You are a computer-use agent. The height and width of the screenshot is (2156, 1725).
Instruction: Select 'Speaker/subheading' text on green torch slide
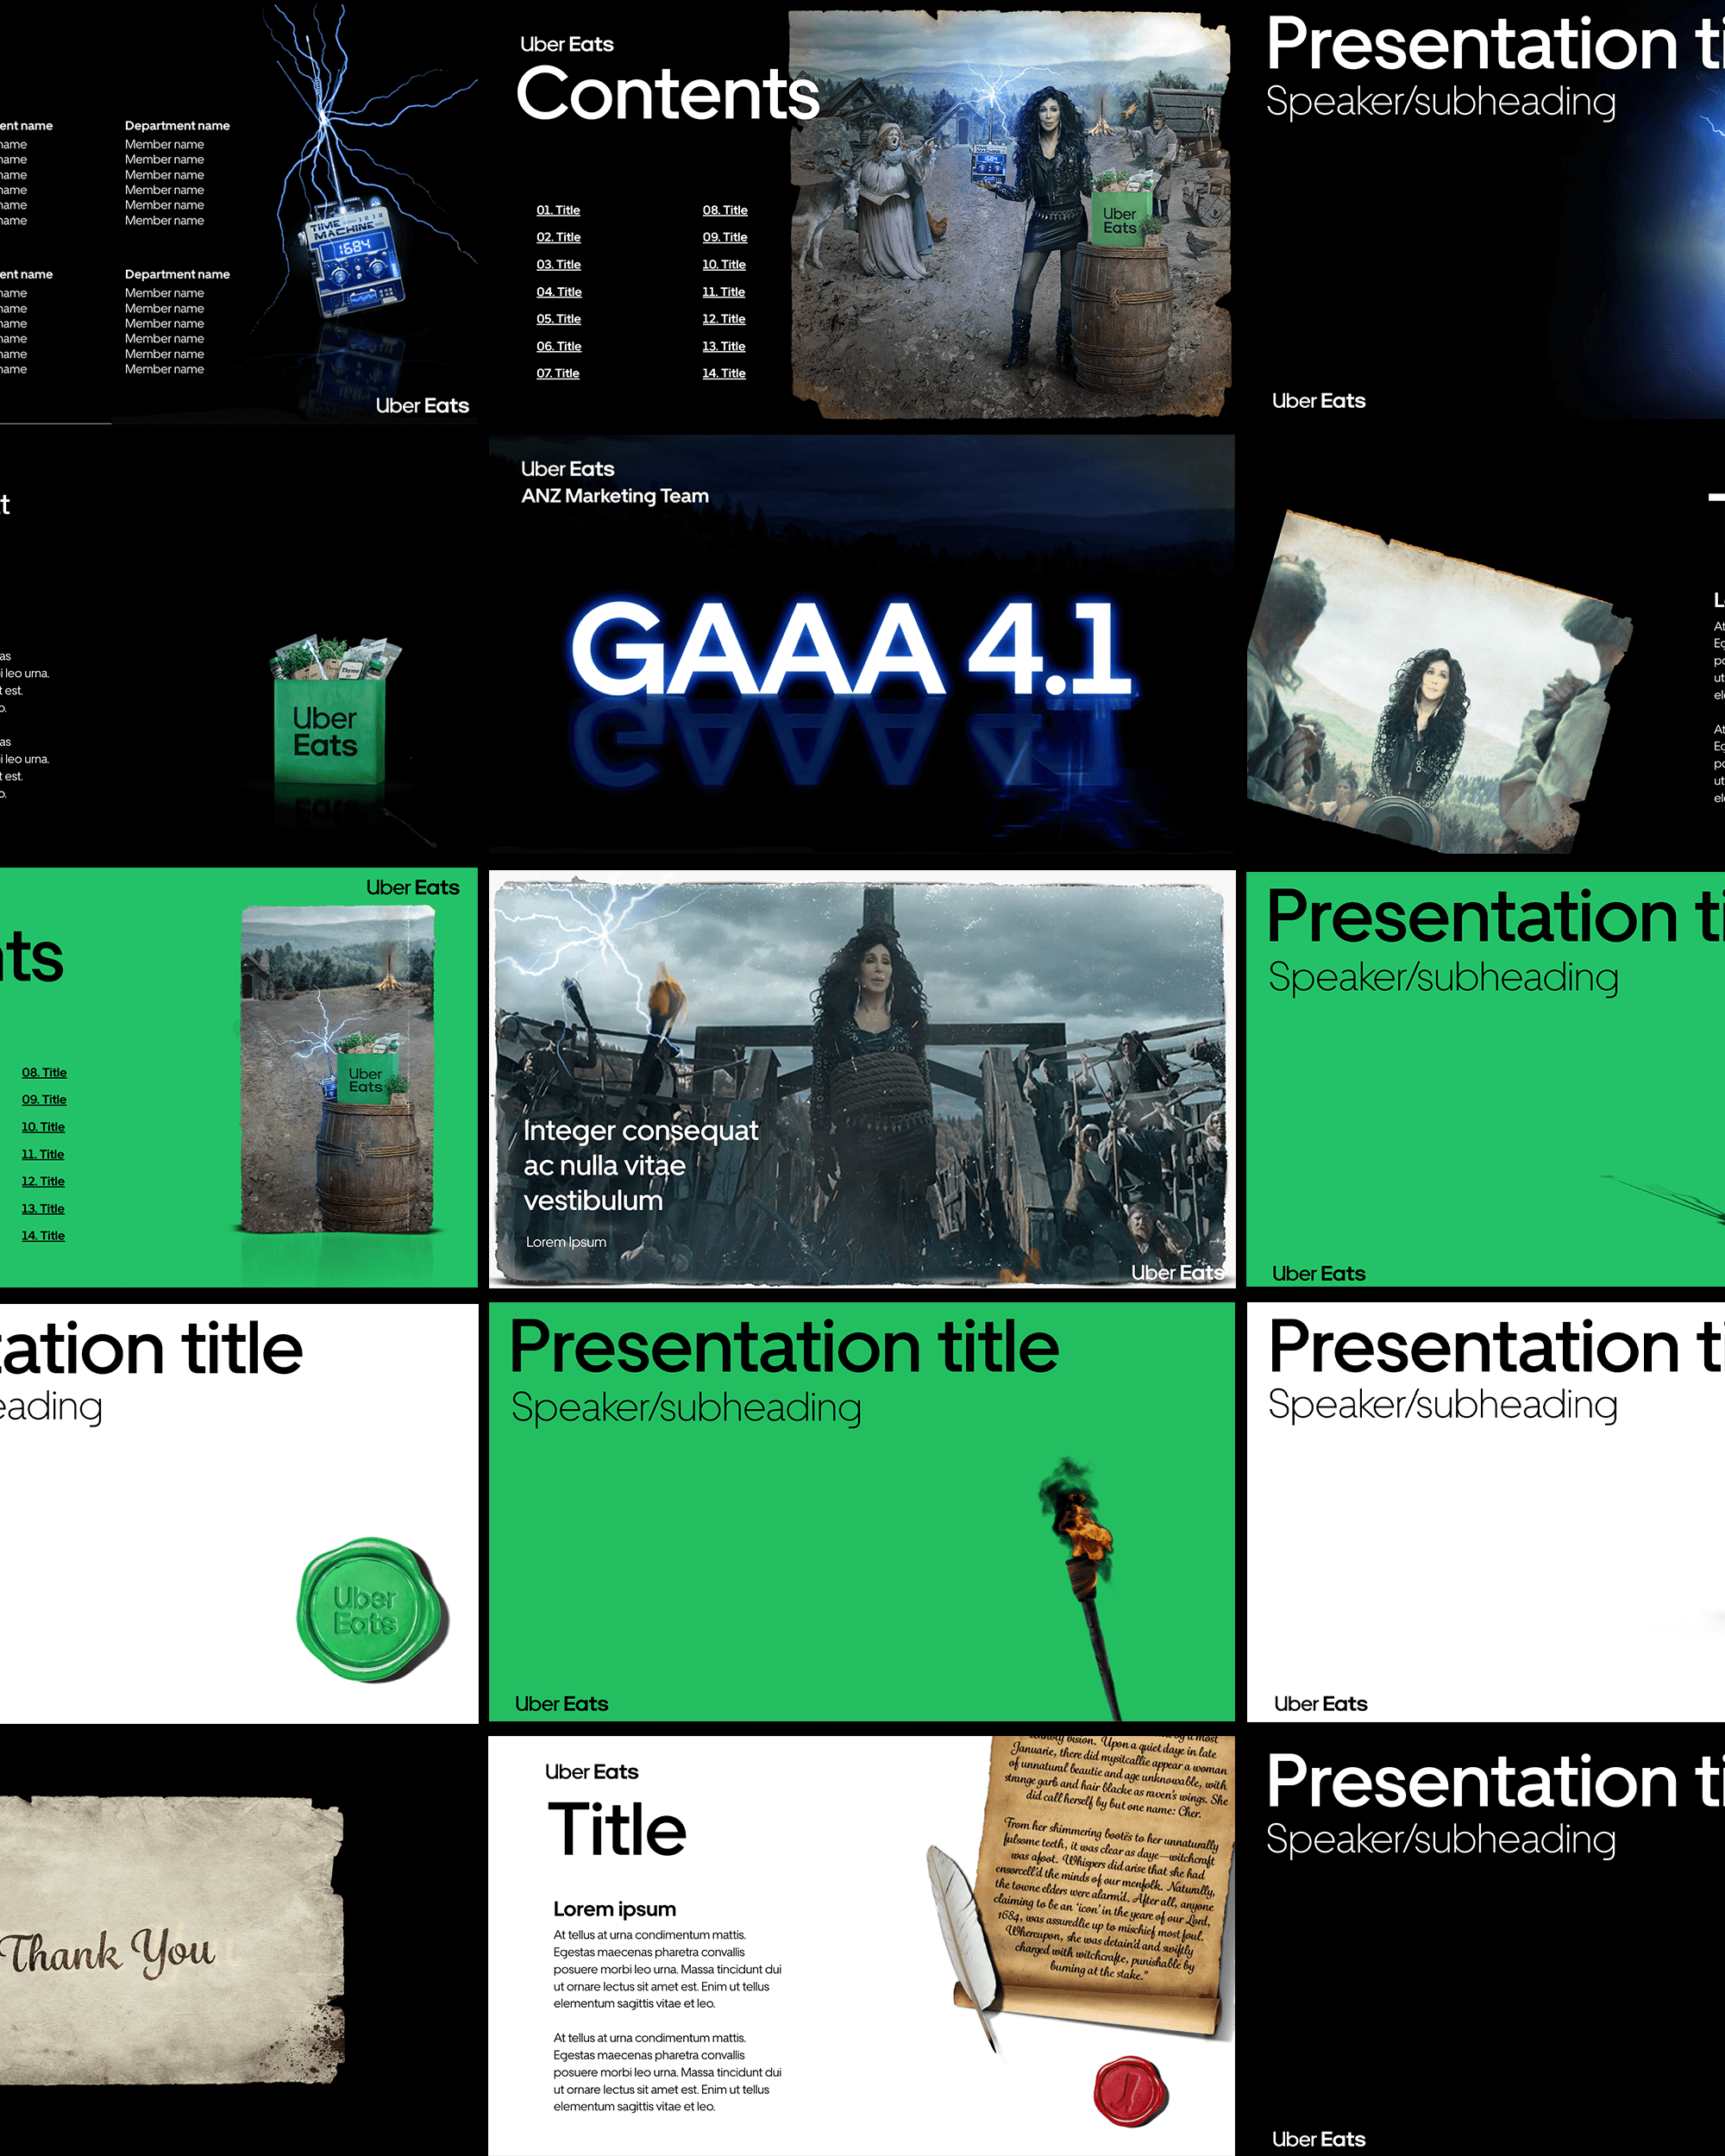pyautogui.click(x=686, y=1408)
